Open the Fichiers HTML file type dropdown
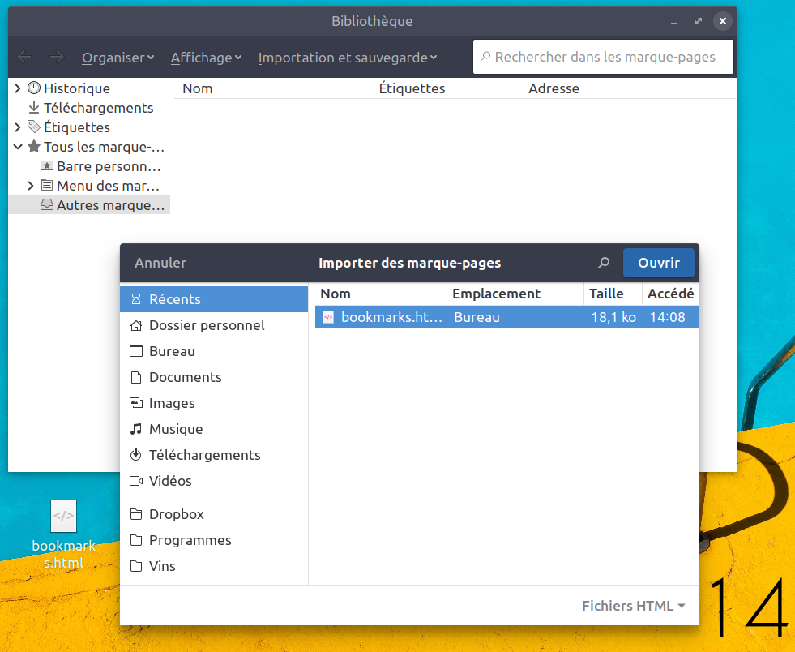The width and height of the screenshot is (795, 652). coord(633,606)
